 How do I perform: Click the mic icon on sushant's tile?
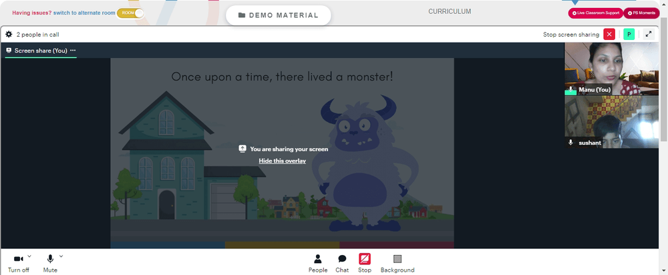[x=571, y=142]
